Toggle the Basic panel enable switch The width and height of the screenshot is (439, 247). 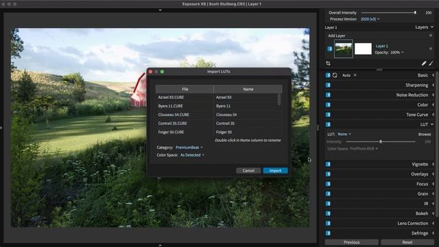[x=328, y=75]
